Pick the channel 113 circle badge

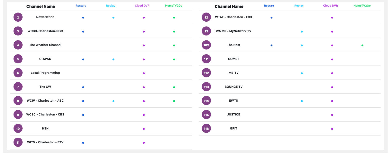click(206, 87)
